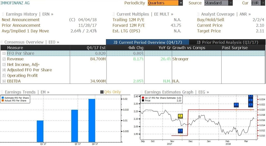Click the 2.64% / 2.43% day move value

click(83, 31)
